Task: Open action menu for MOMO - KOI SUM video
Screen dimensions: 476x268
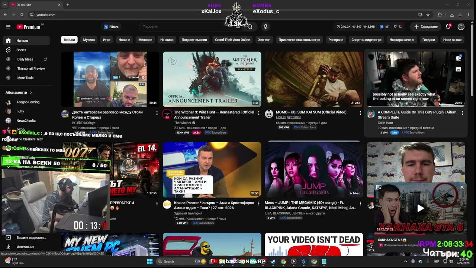Action: 360,113
